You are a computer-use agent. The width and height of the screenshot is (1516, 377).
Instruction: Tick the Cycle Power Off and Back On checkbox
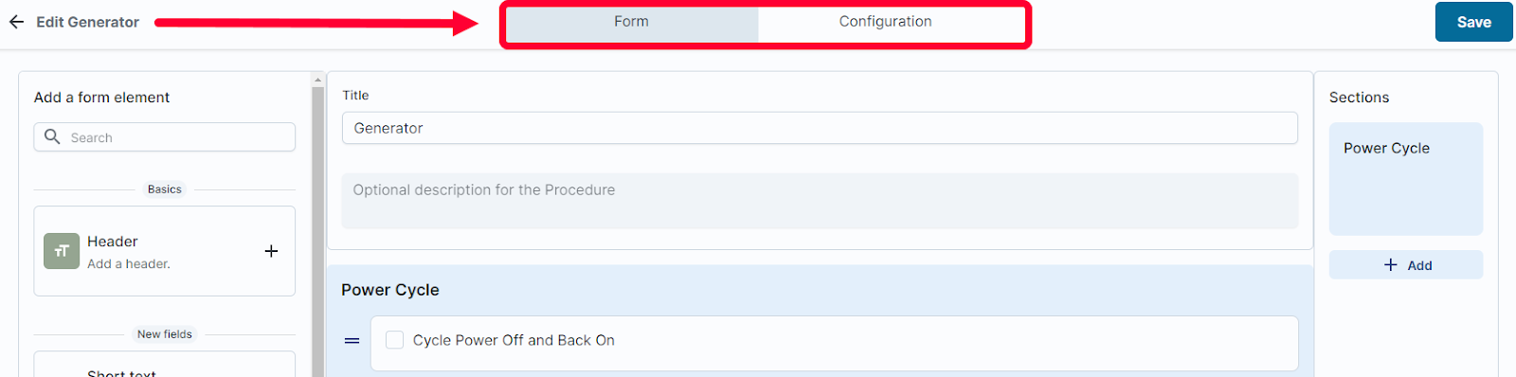395,340
